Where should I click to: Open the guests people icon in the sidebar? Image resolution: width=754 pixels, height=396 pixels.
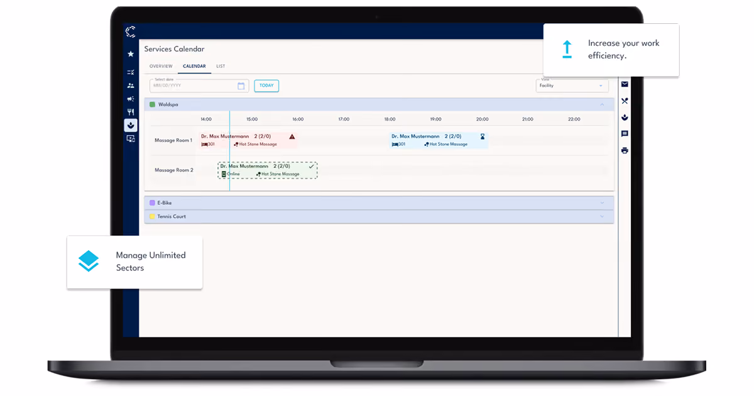click(x=131, y=85)
